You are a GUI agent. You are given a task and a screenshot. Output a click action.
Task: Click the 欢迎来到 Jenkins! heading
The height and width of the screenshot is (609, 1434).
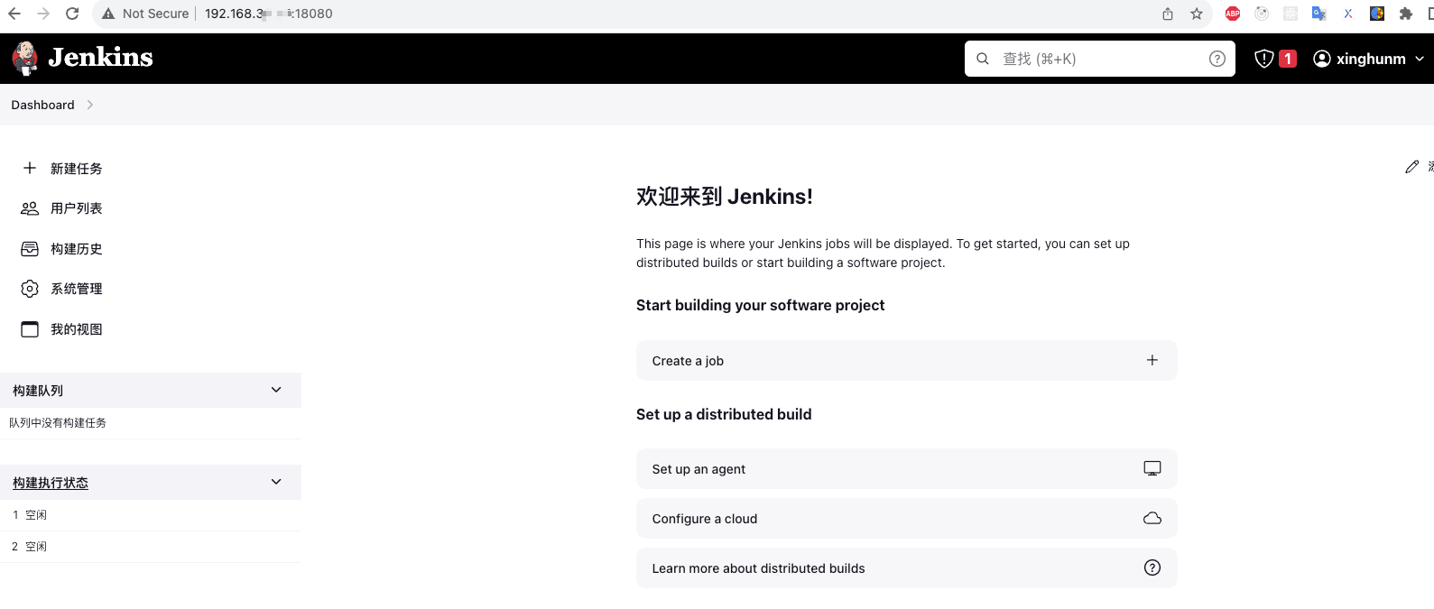click(725, 197)
